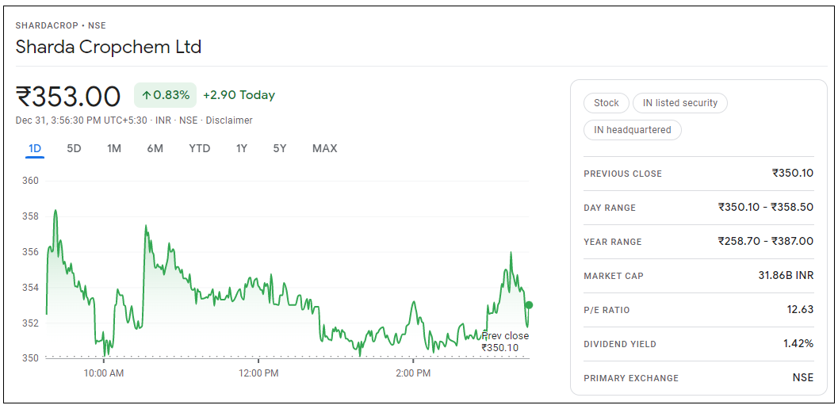The width and height of the screenshot is (838, 409).
Task: Click the 12:00 PM axis label
Action: (x=258, y=373)
